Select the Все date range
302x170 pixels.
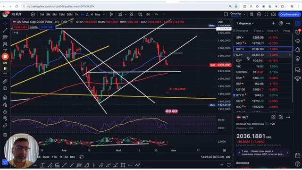[x=72, y=157]
